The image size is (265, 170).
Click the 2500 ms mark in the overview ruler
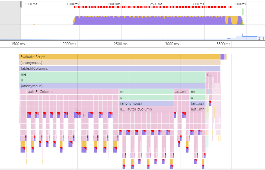tap(156, 4)
